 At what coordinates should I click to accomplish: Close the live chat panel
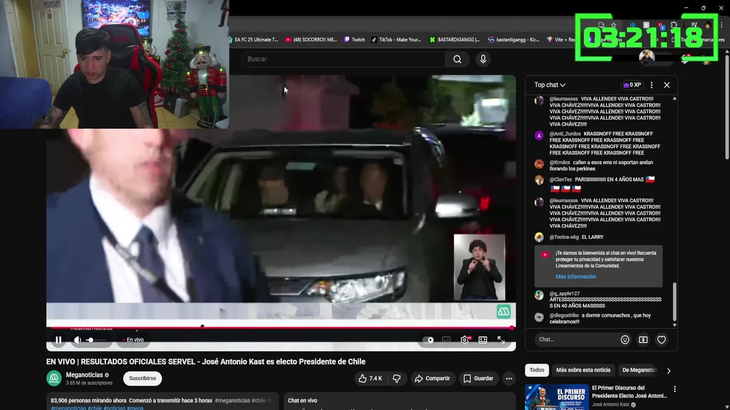(x=667, y=85)
